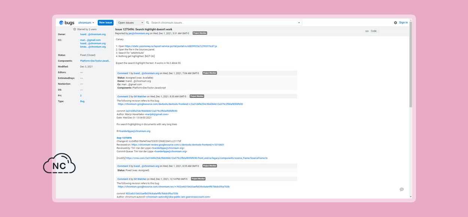Click priority value 2 link

click(81, 95)
